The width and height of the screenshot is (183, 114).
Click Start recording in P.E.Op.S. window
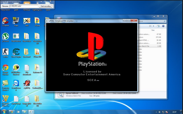[x=45, y=6]
